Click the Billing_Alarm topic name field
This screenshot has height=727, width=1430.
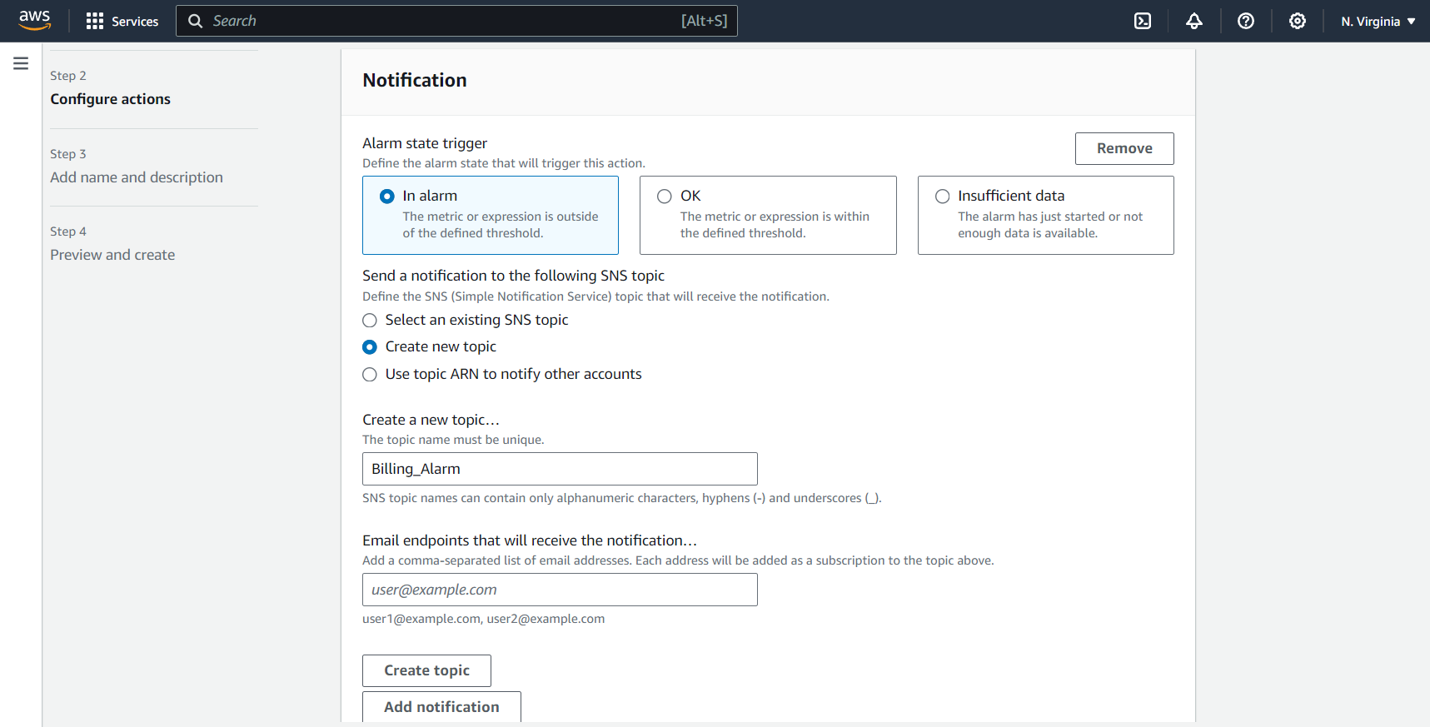click(x=560, y=469)
